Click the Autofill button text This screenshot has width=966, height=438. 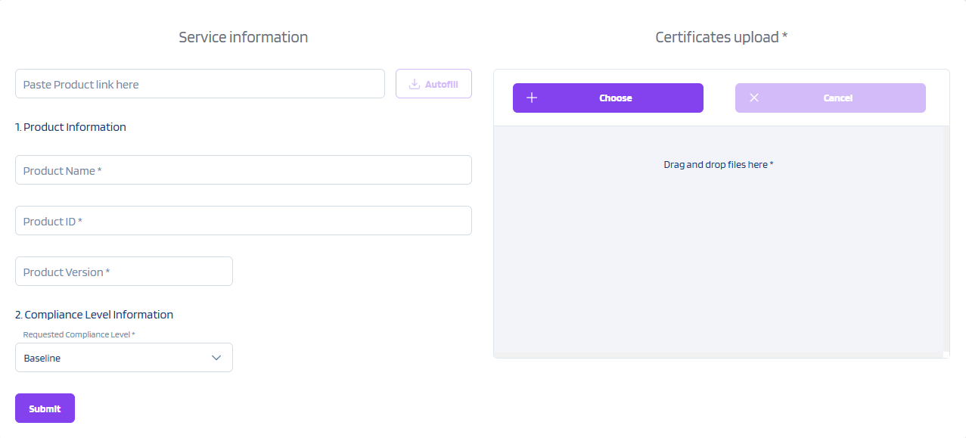coord(442,85)
